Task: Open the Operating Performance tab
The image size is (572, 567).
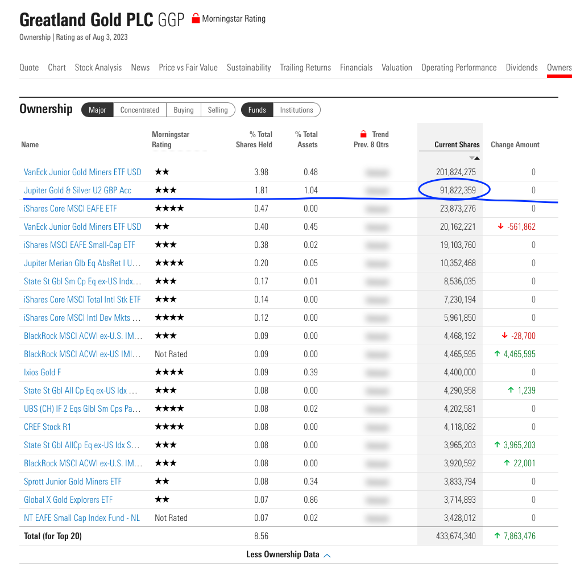Action: pos(459,68)
